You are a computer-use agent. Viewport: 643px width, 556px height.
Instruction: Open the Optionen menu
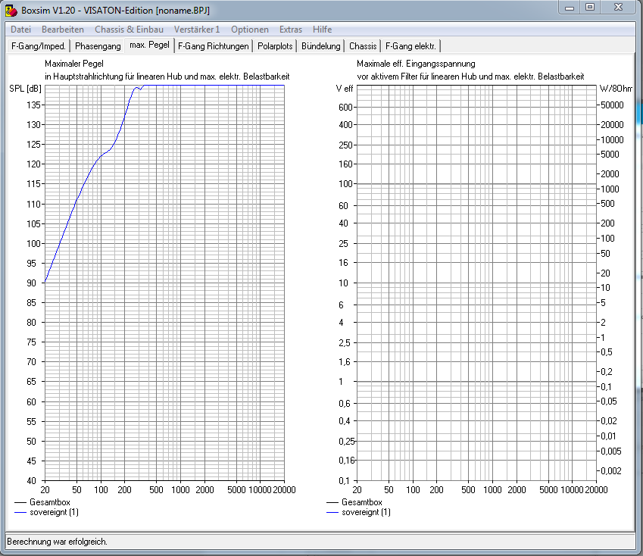(249, 30)
